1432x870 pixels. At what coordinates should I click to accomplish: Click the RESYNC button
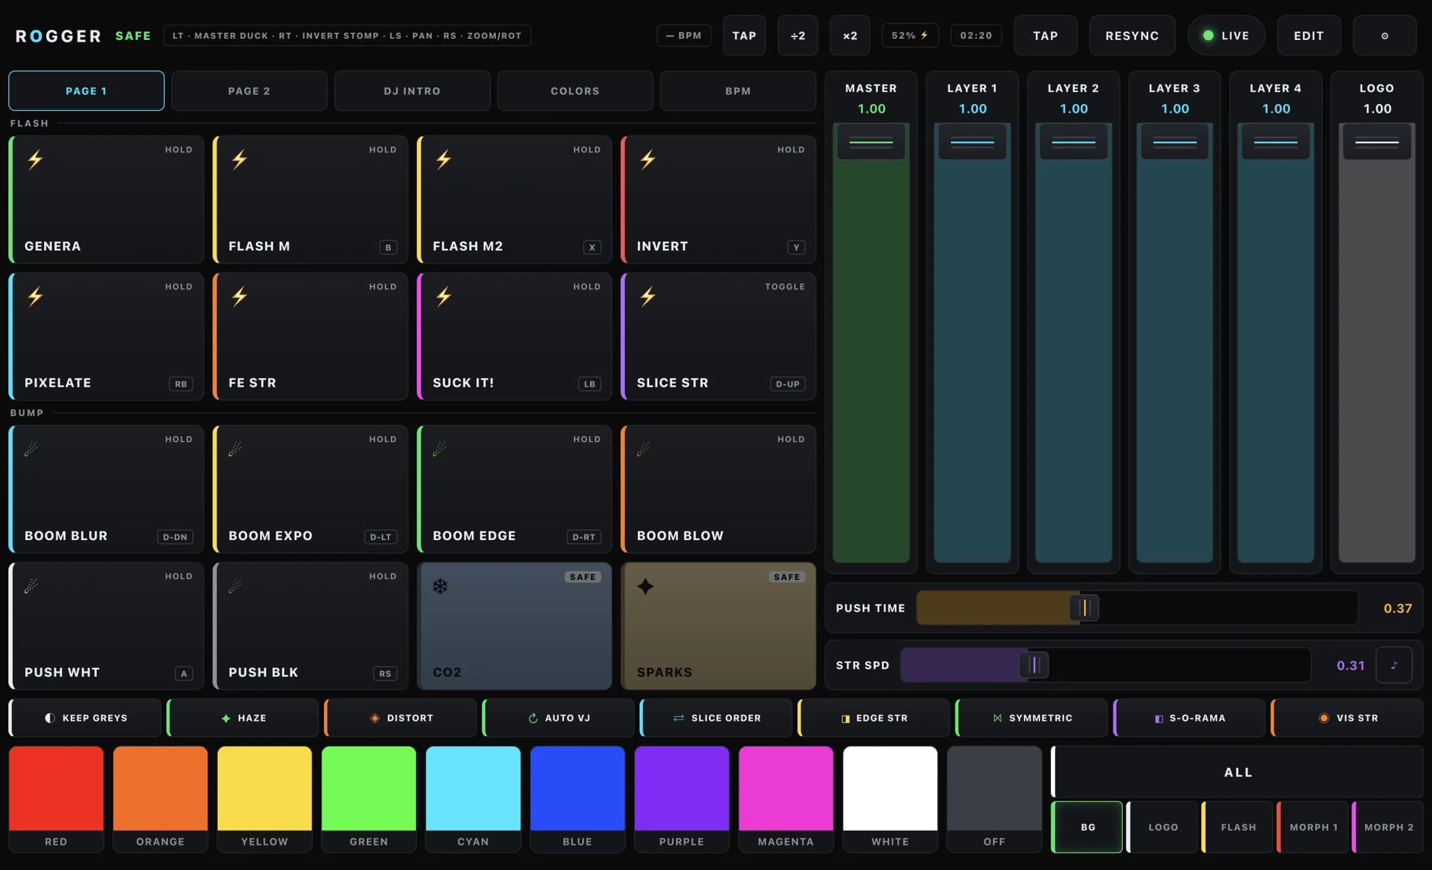(1132, 36)
